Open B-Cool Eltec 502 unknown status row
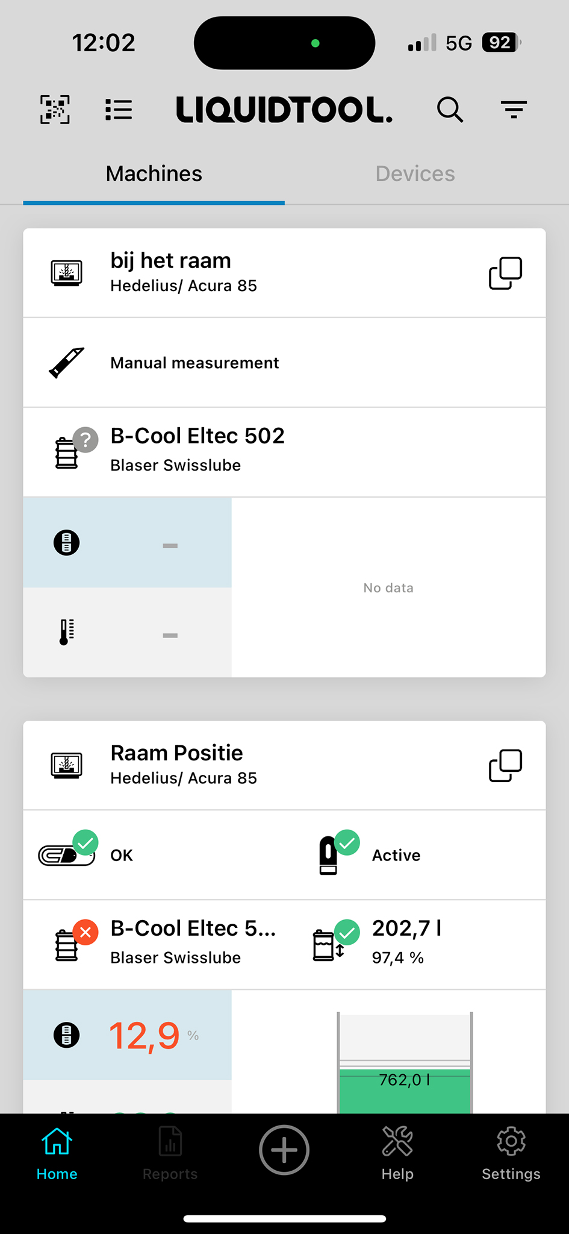This screenshot has height=1234, width=569. click(x=284, y=453)
